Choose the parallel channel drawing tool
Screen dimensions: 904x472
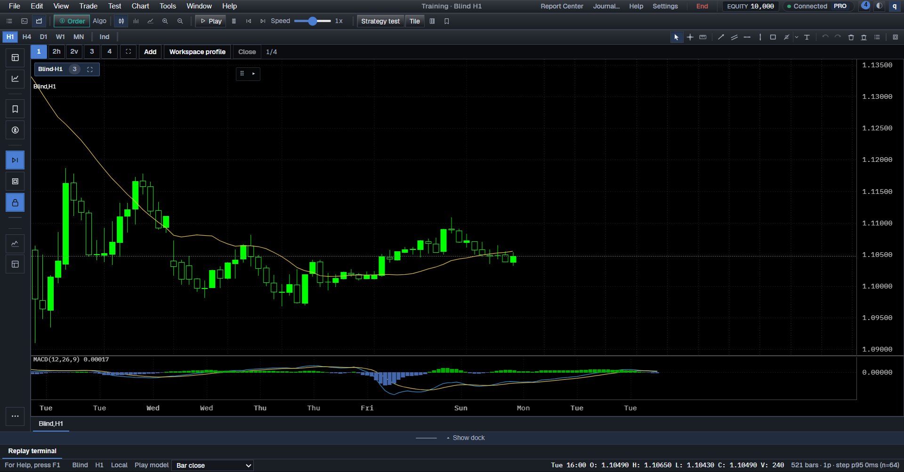734,37
